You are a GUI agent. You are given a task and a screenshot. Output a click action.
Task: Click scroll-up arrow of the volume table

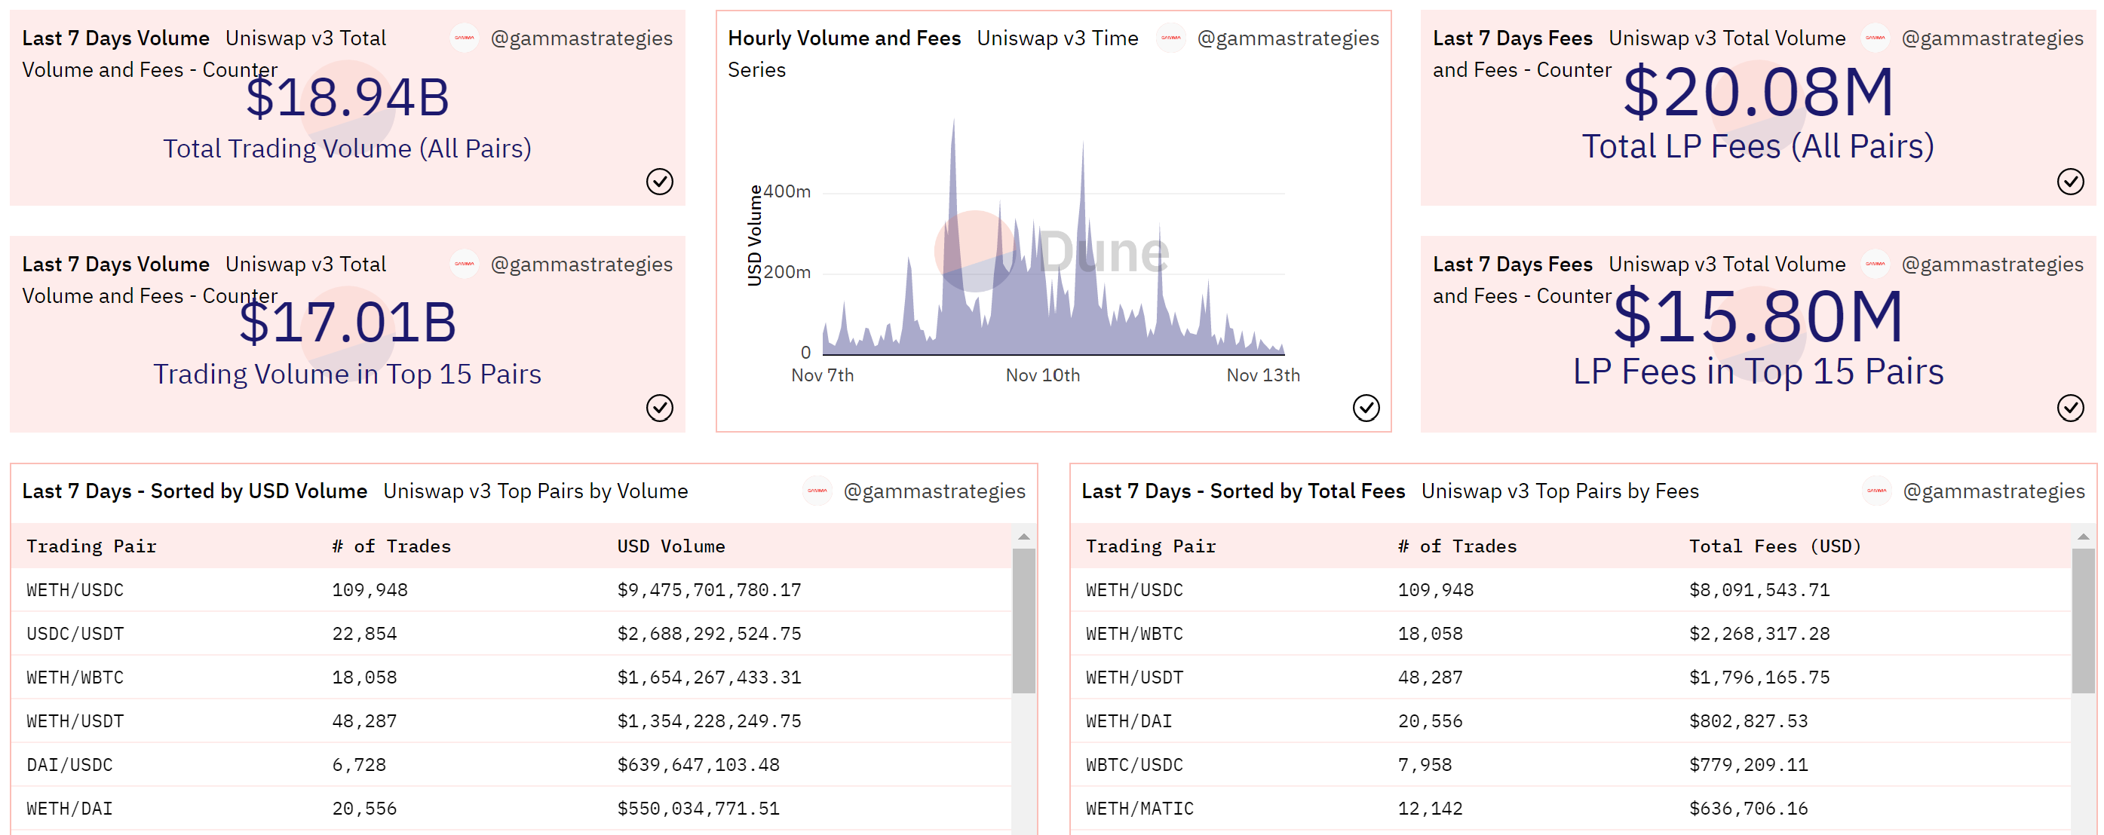pyautogui.click(x=1023, y=537)
